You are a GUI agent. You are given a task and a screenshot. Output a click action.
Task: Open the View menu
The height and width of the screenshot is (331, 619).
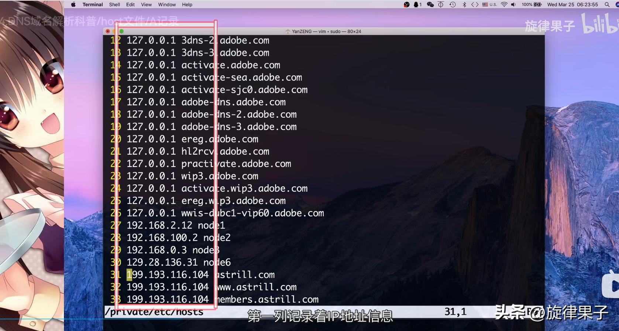[x=146, y=4]
